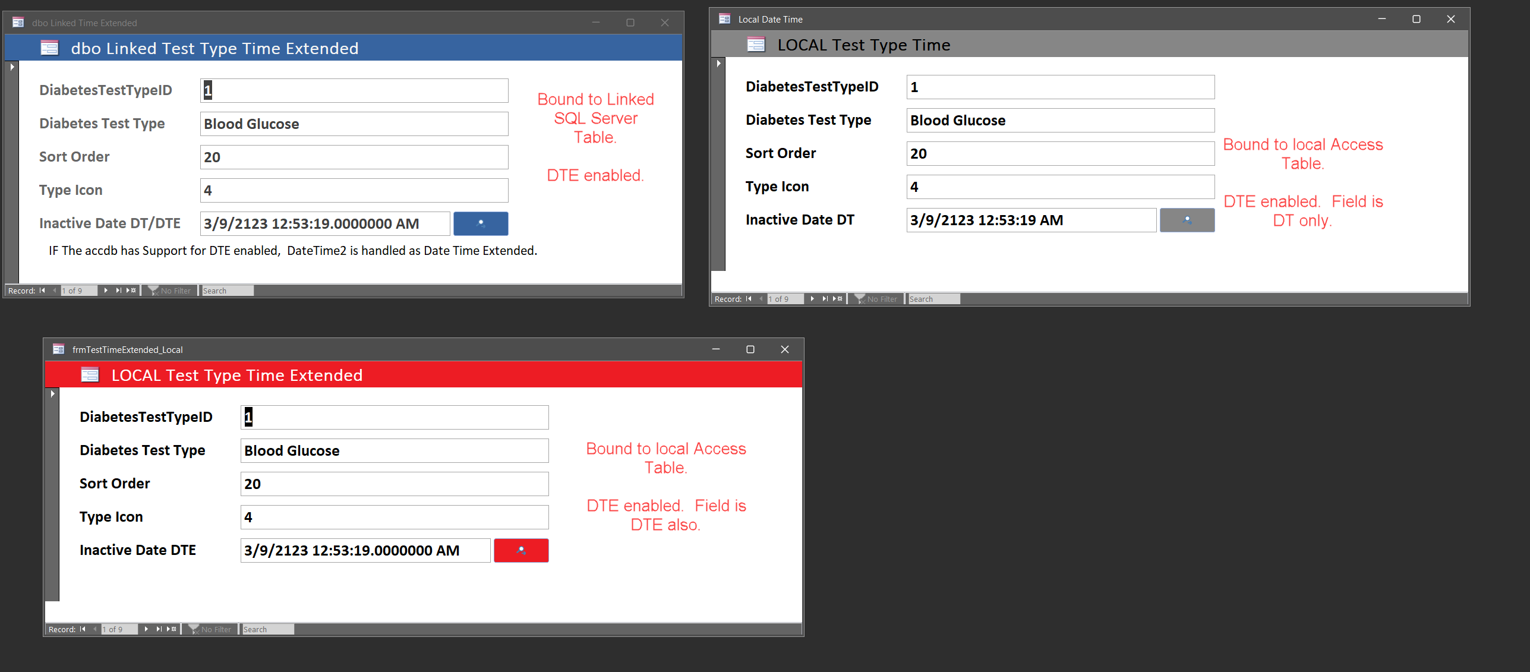
Task: Click Sort Order field in LOCAL Test Type Time form
Action: [x=1059, y=154]
